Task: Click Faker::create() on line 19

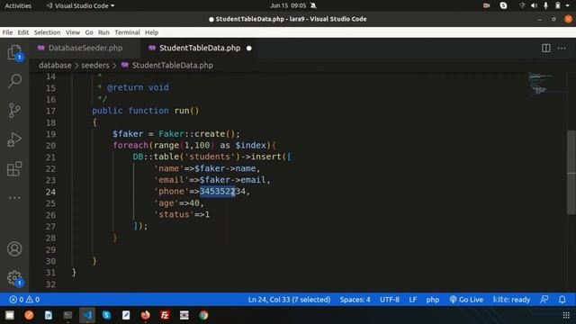Action: pyautogui.click(x=197, y=134)
